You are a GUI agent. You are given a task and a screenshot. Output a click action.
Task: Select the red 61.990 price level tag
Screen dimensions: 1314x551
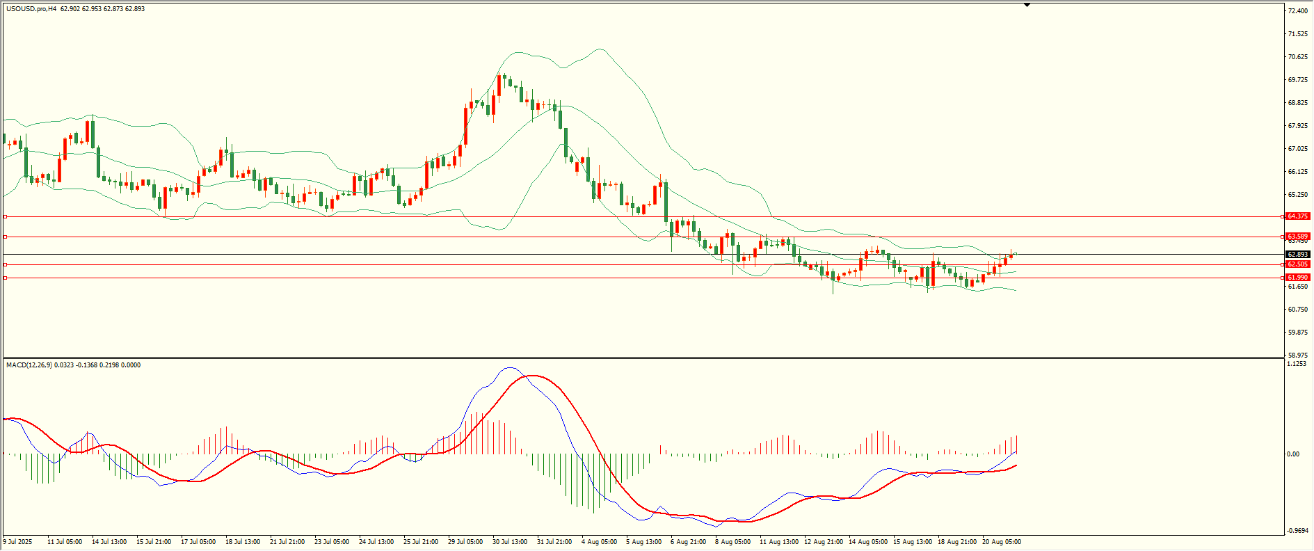1298,278
